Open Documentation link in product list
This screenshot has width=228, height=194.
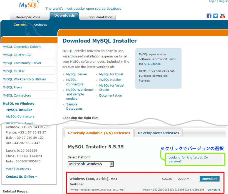[110, 95]
